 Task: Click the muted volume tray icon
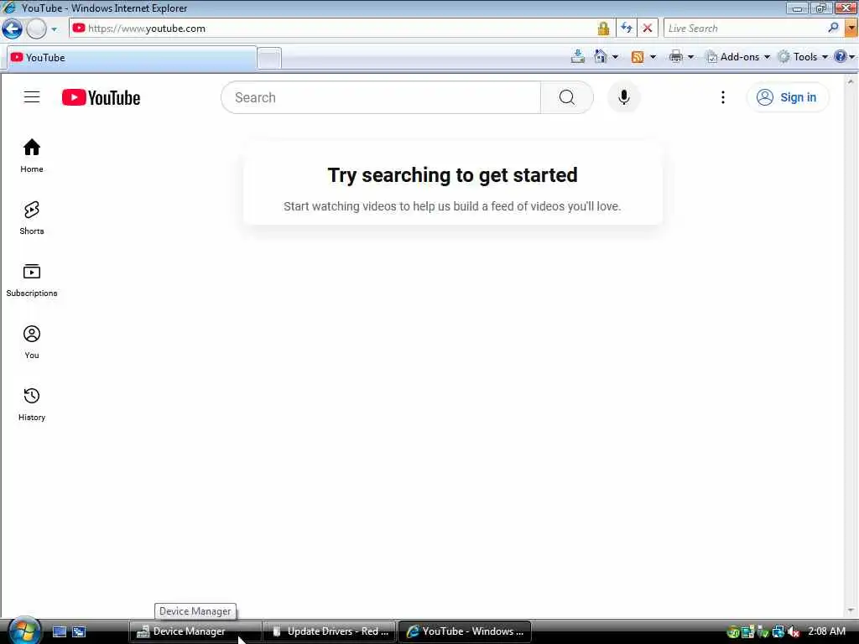[x=794, y=632]
